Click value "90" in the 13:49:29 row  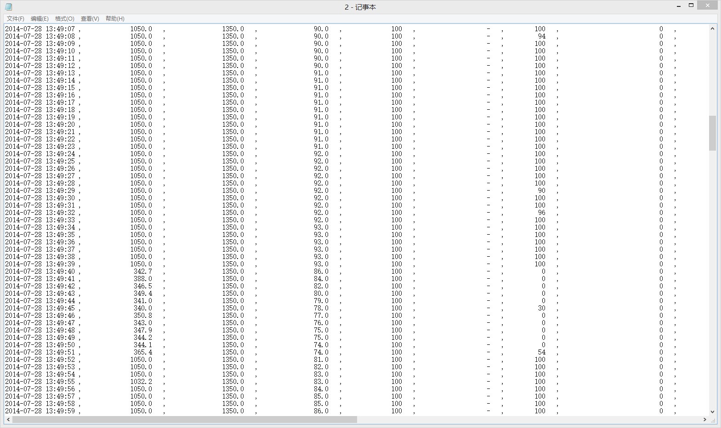(542, 191)
